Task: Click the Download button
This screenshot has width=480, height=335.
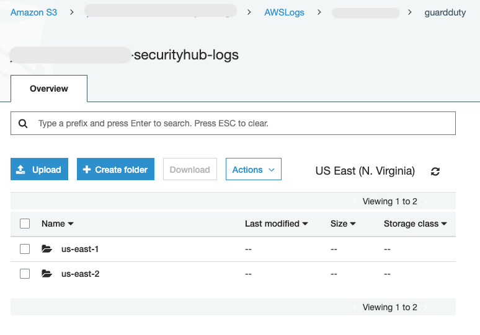Action: 190,169
